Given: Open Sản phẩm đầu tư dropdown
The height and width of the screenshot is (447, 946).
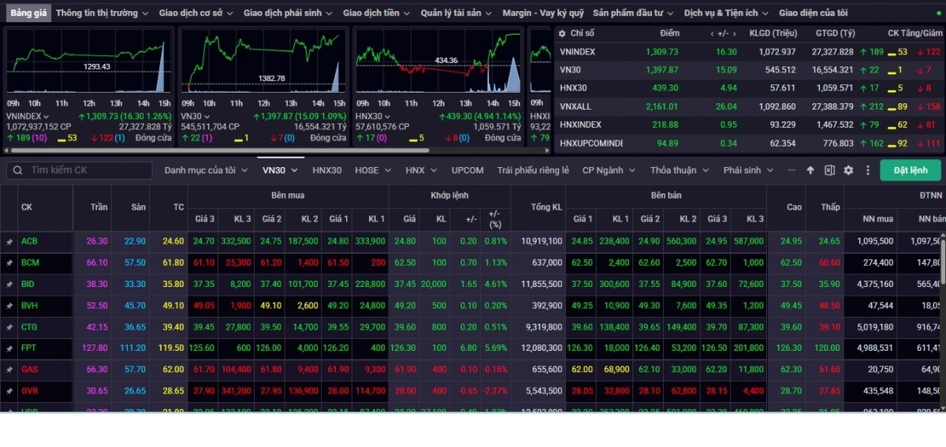Looking at the screenshot, I should click(634, 13).
